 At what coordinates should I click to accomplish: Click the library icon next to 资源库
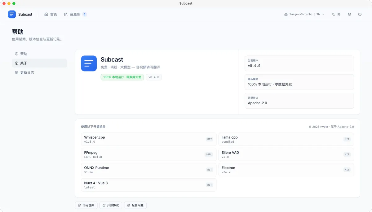[x=66, y=14]
